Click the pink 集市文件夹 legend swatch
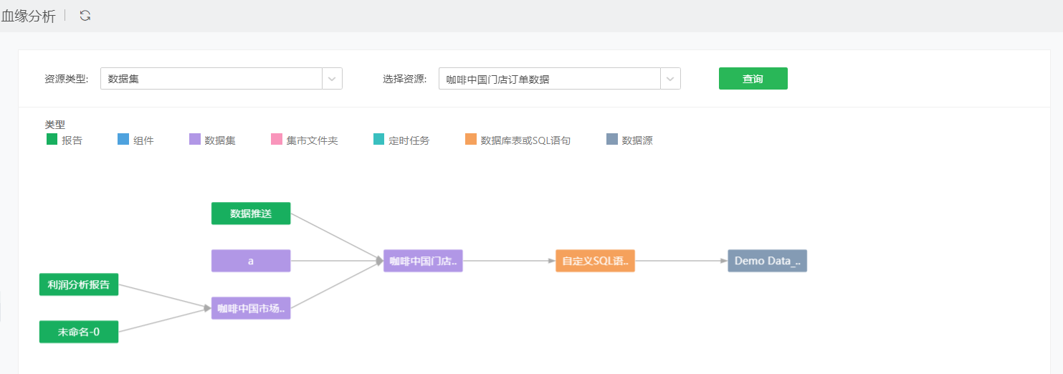The height and width of the screenshot is (374, 1063). point(276,140)
